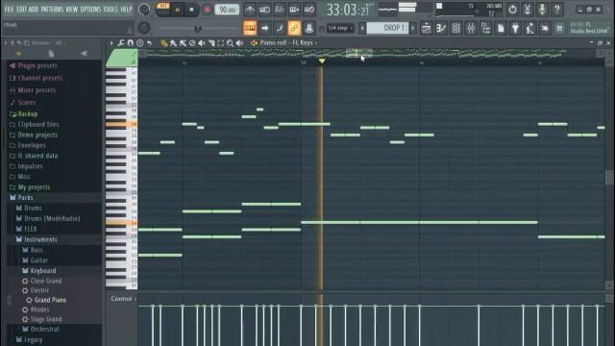Select the Paint brush tool in piano roll
Image resolution: width=615 pixels, height=346 pixels.
pyautogui.click(x=173, y=43)
